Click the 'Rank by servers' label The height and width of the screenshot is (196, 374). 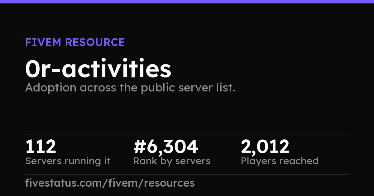(x=172, y=161)
